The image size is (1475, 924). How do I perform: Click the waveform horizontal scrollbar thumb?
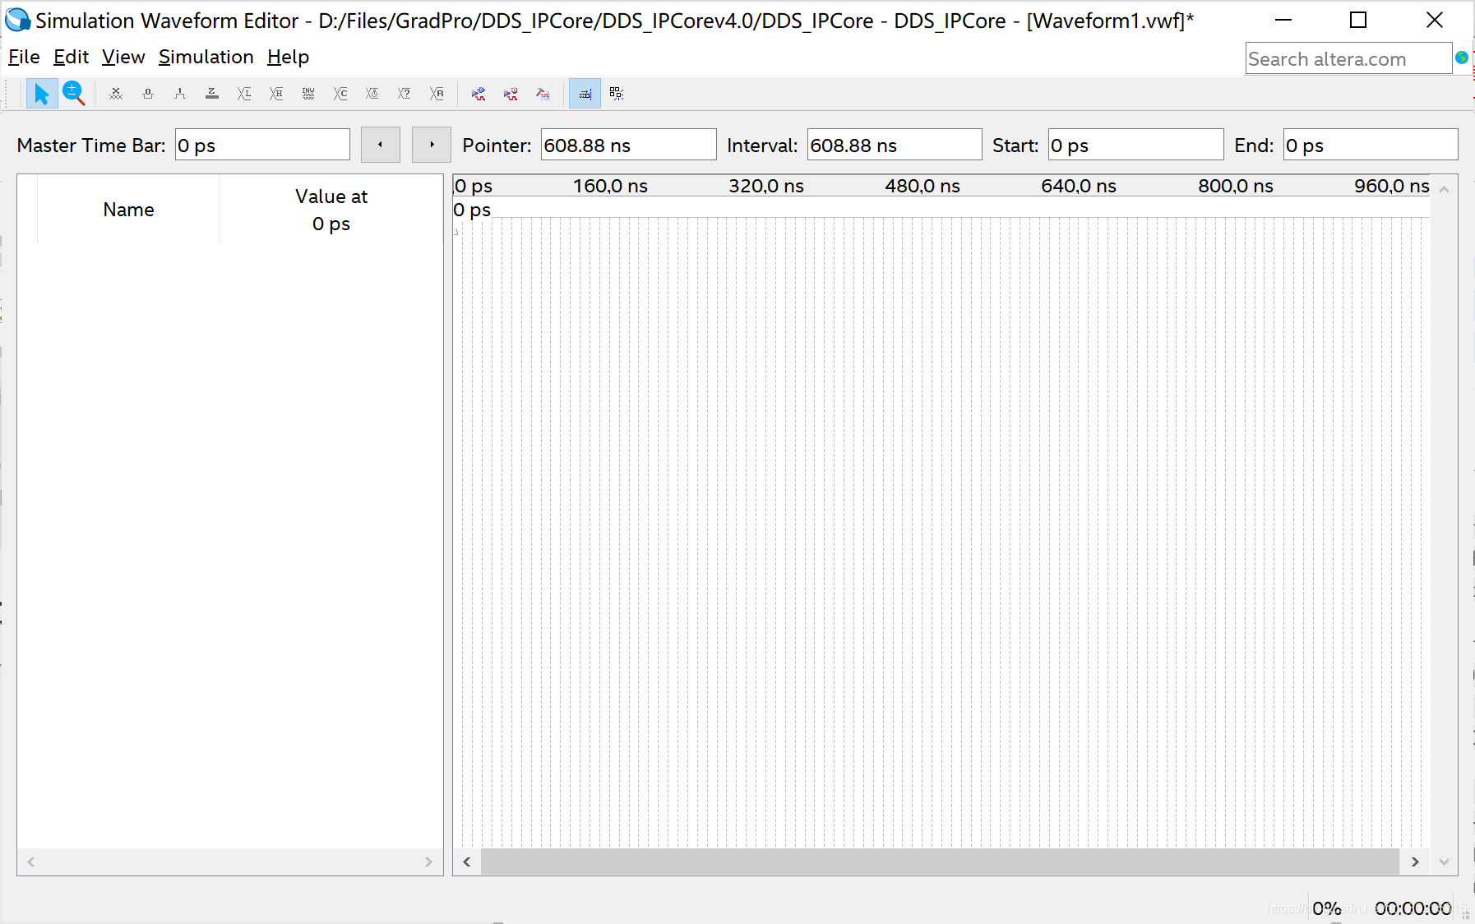click(x=940, y=862)
